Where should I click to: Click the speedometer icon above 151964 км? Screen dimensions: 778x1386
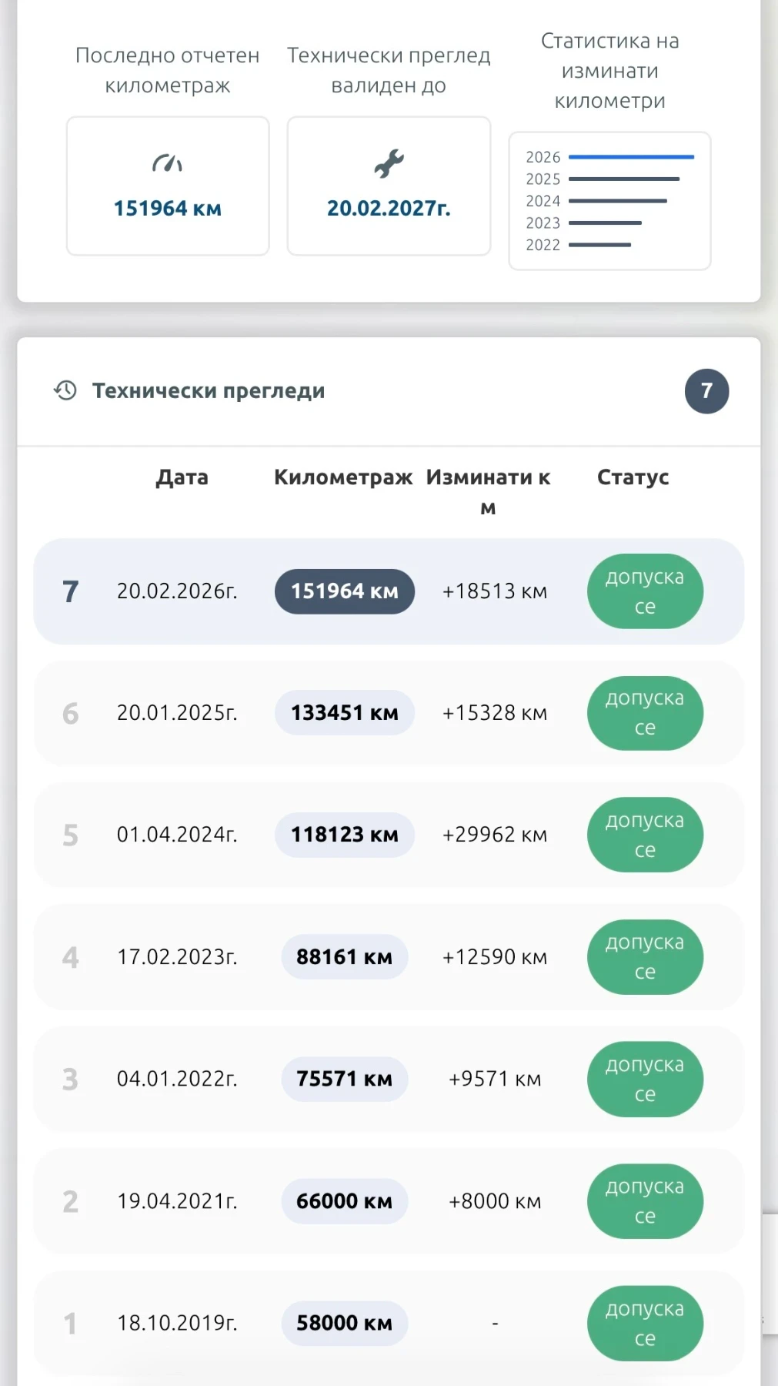[167, 163]
